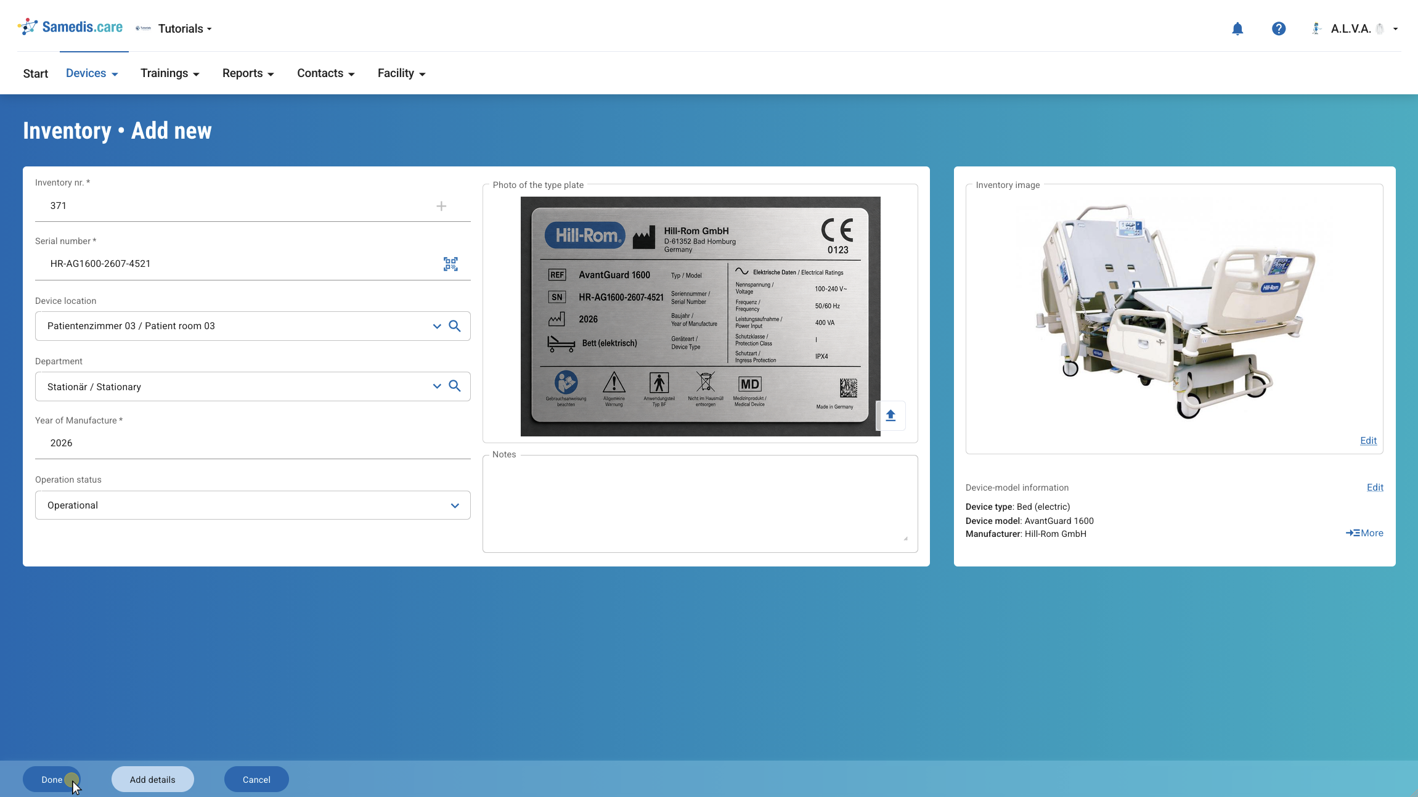Viewport: 1418px width, 797px height.
Task: Show More device-model information
Action: (x=1364, y=533)
